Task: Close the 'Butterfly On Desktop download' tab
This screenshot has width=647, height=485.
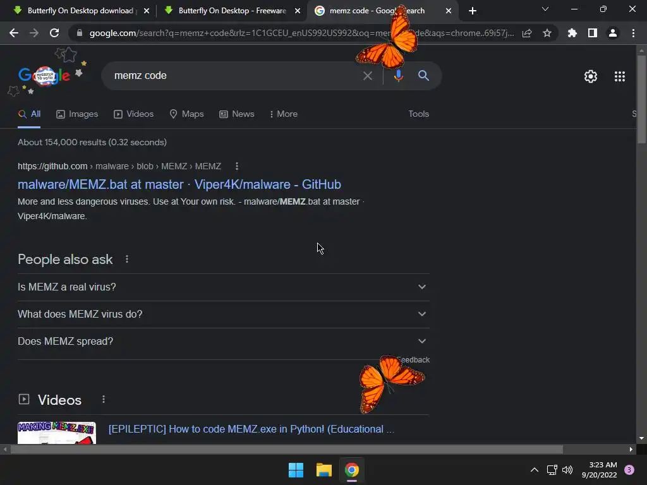Action: [147, 11]
